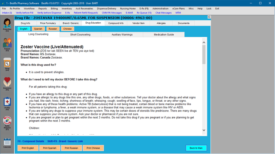This screenshot has width=275, height=154.
Task: Open the Profile (F6) sidebar icon
Action: (x=7, y=104)
